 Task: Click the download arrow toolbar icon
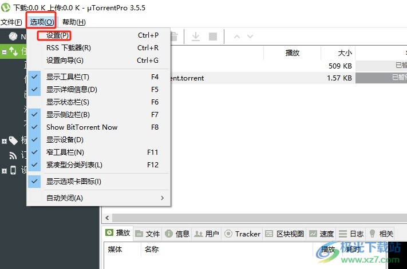pos(196,37)
